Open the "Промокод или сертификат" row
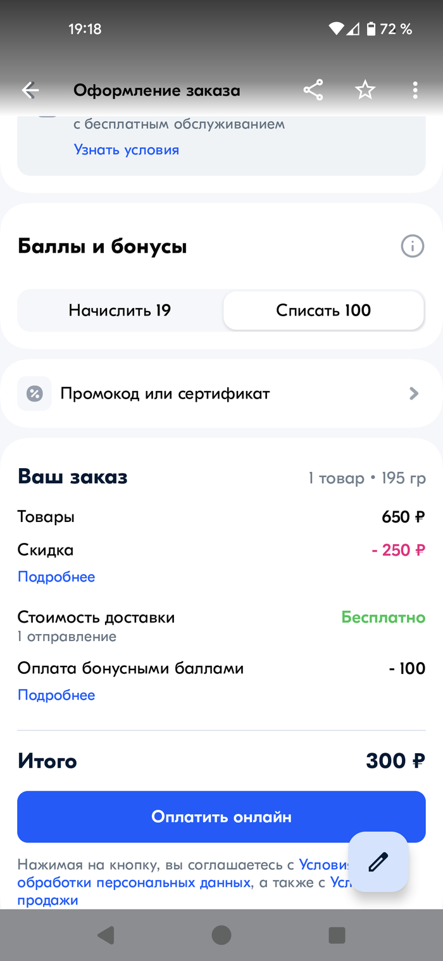The image size is (443, 961). (165, 393)
